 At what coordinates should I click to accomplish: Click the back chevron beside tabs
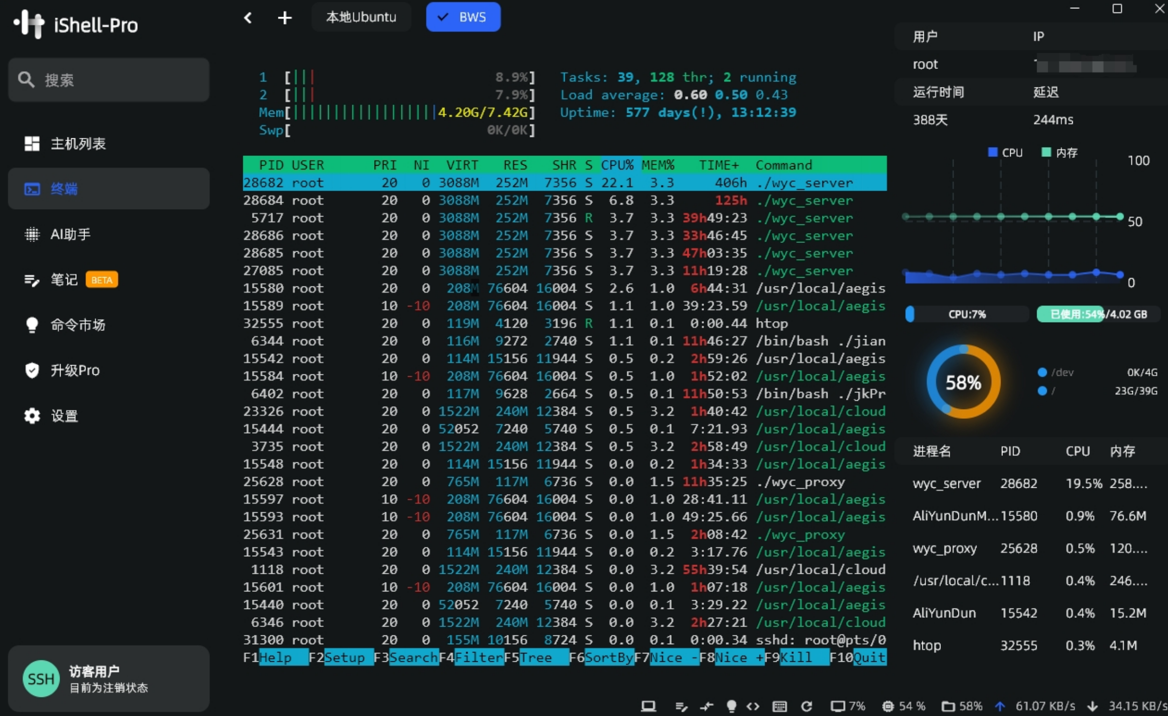pyautogui.click(x=248, y=18)
